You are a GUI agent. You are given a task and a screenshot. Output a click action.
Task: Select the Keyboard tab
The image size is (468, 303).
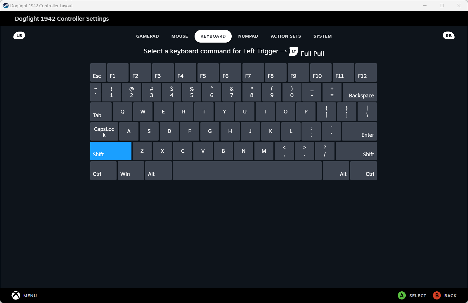tap(213, 36)
